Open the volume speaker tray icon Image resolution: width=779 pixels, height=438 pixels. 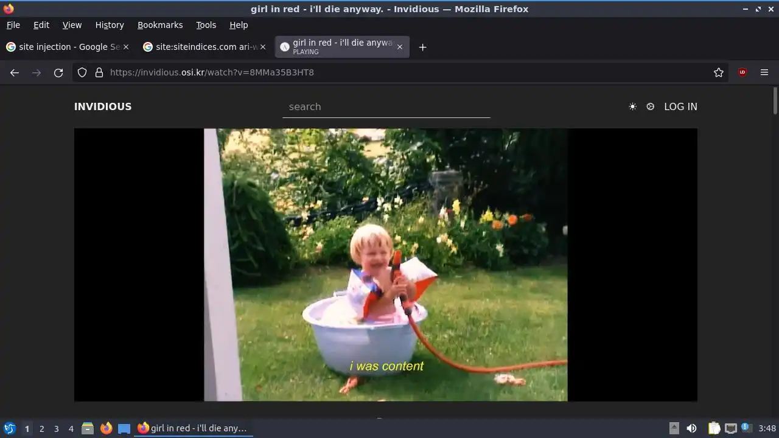click(x=691, y=428)
